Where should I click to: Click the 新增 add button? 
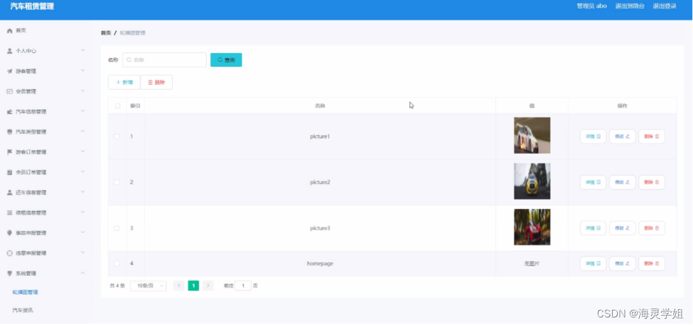(x=124, y=82)
